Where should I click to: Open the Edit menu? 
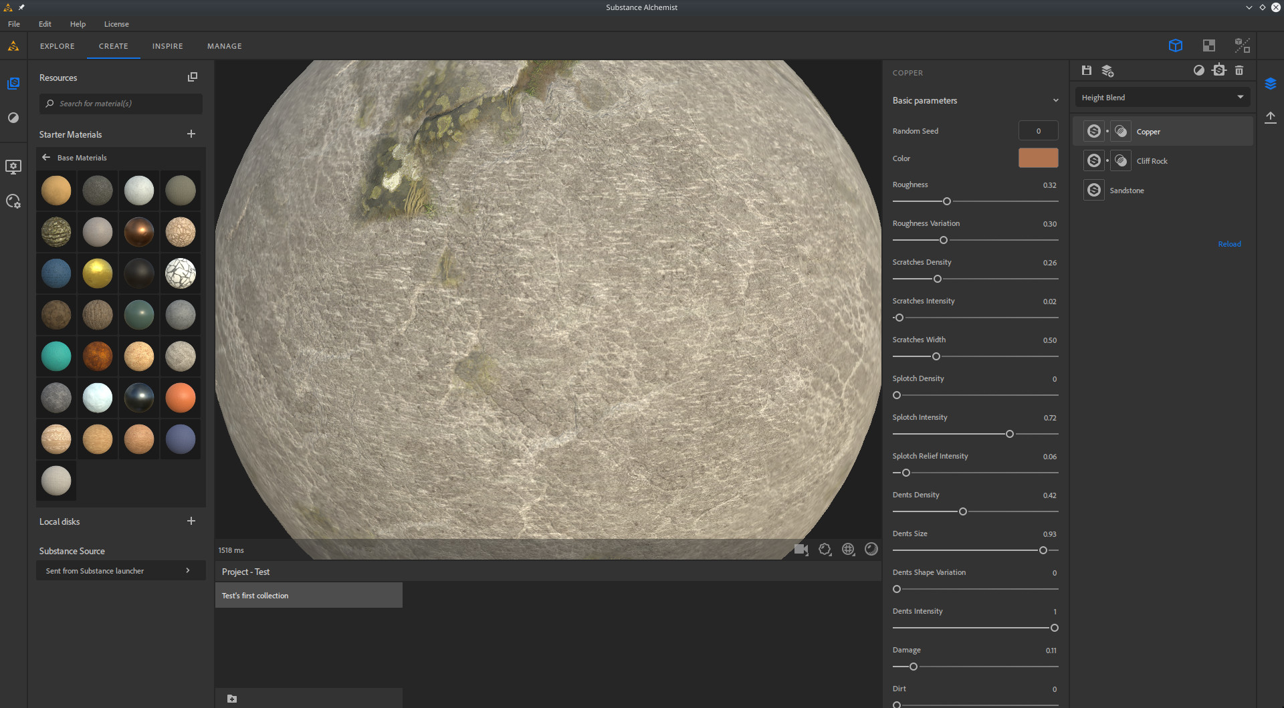pos(45,24)
